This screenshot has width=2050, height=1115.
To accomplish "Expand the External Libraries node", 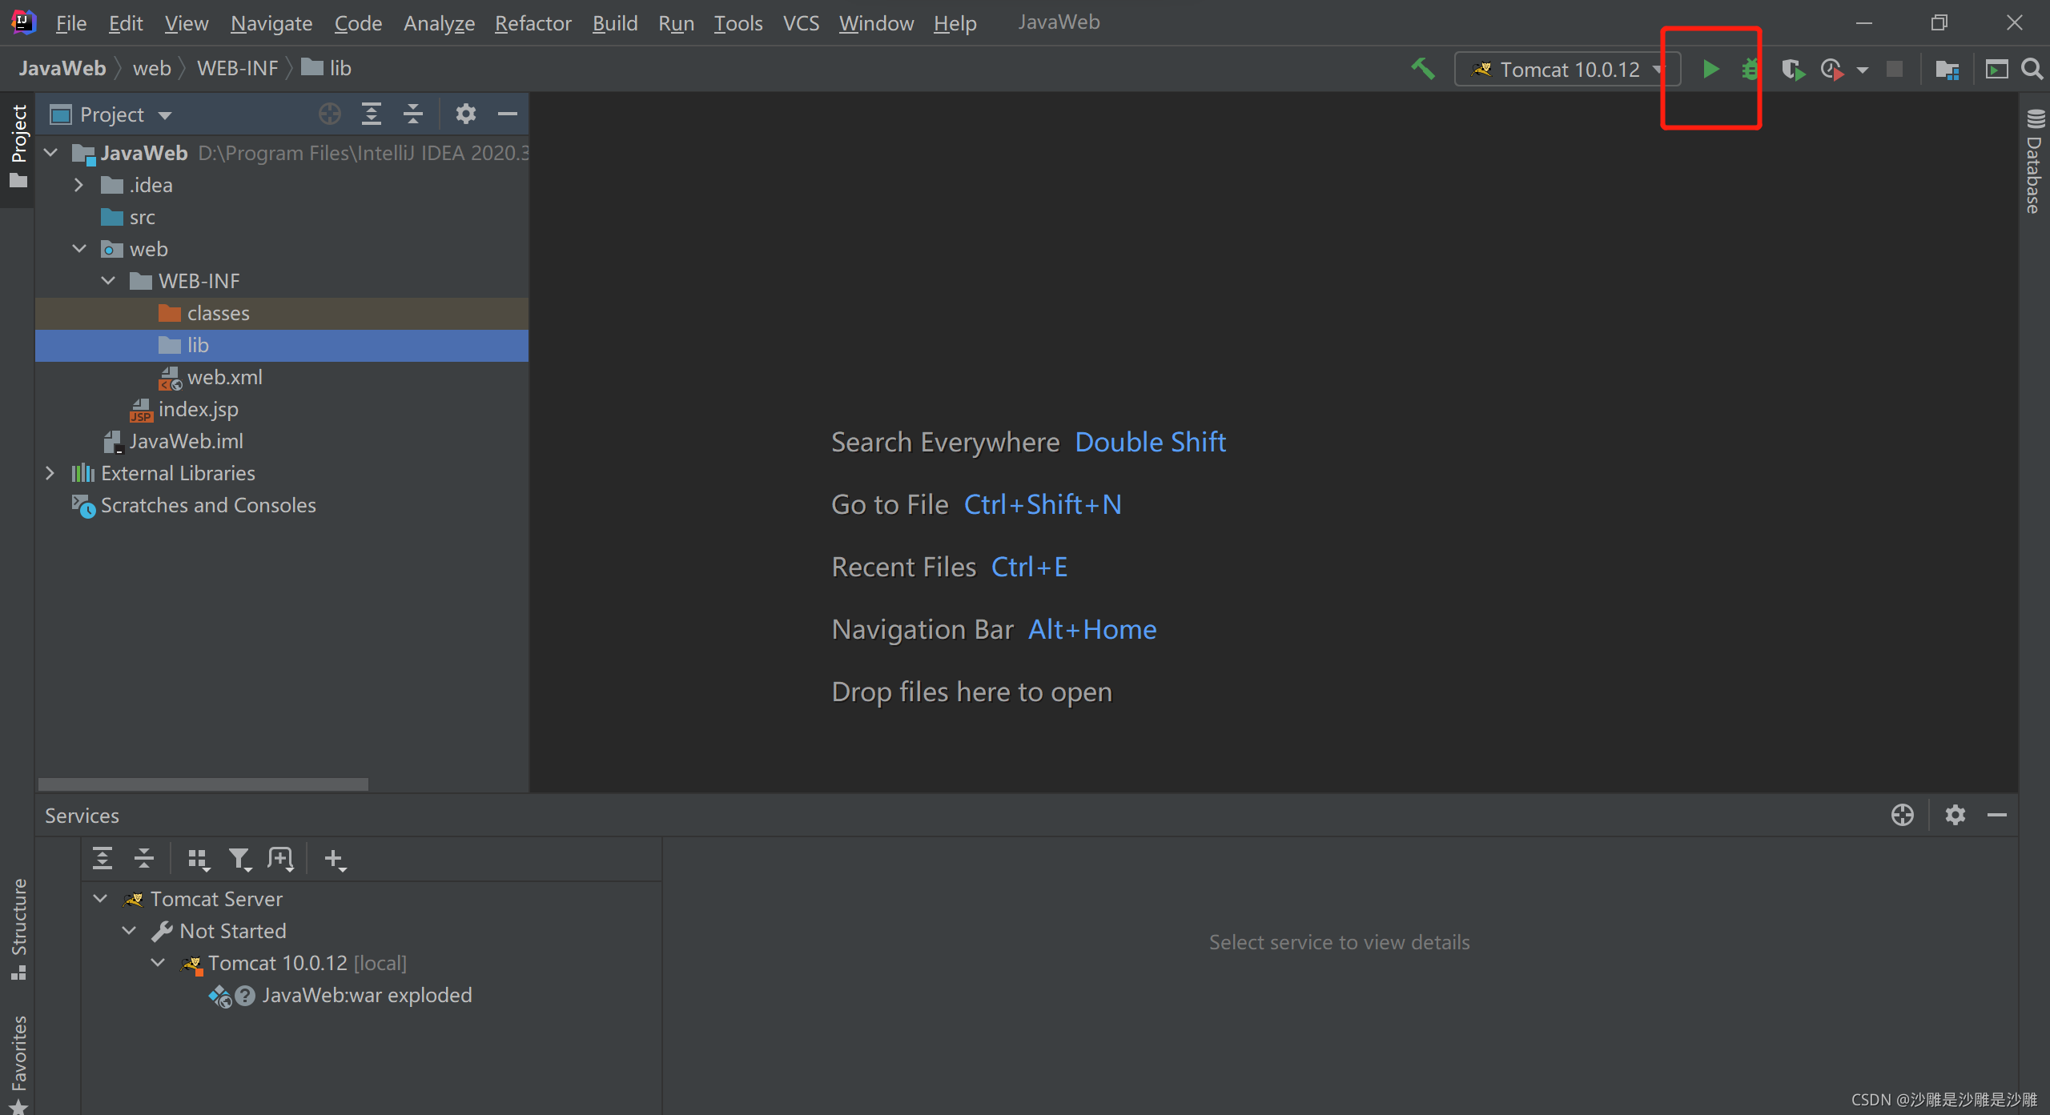I will (50, 473).
